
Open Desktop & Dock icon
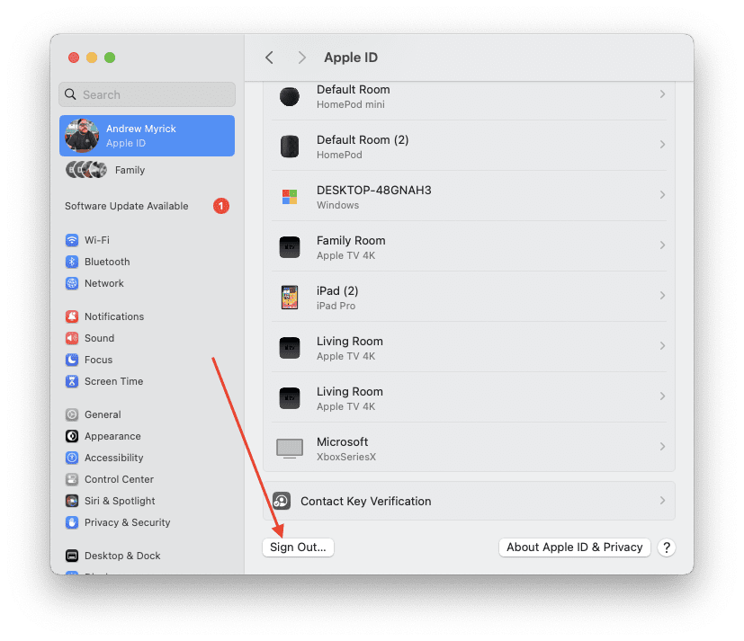pos(72,556)
